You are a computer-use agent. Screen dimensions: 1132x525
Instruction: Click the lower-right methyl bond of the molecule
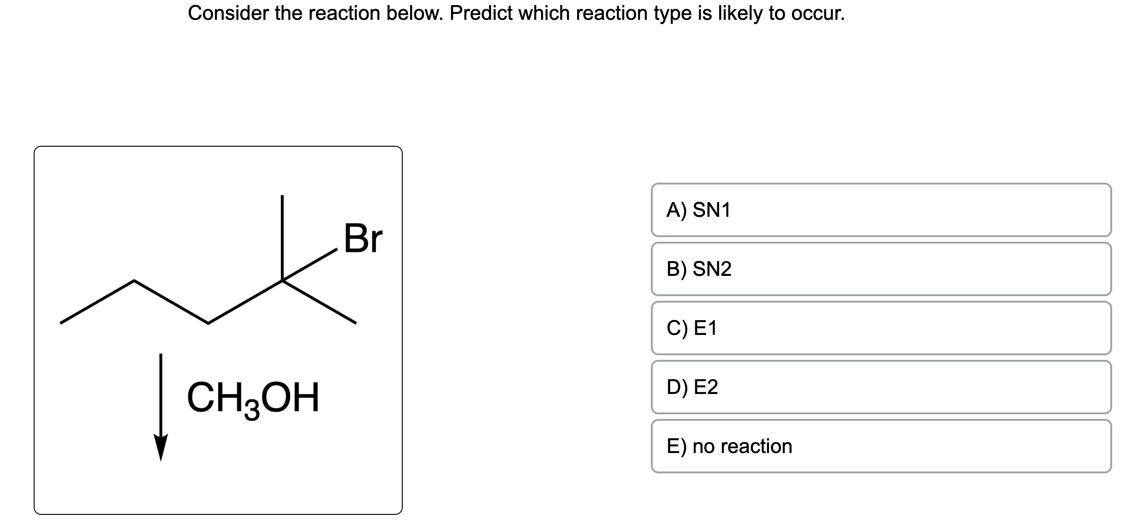pyautogui.click(x=319, y=302)
